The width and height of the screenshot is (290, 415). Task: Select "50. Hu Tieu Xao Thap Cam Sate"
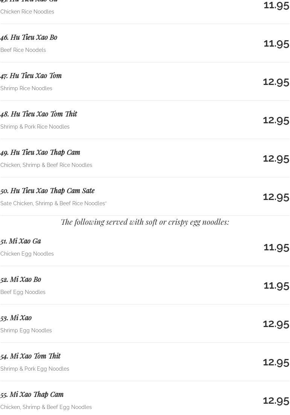click(x=47, y=191)
